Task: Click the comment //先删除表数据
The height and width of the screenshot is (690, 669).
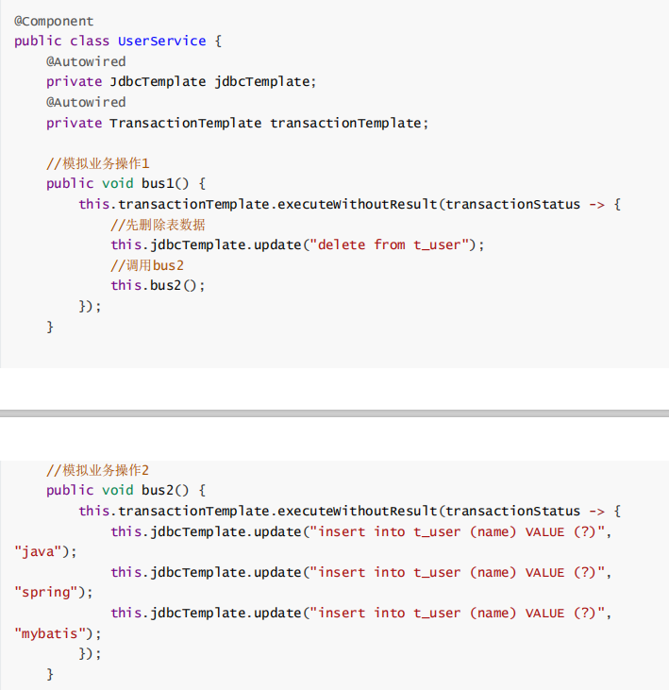Action: 158,225
